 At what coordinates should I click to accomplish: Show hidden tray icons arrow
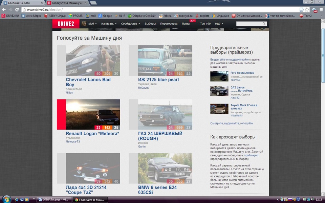click(278, 200)
